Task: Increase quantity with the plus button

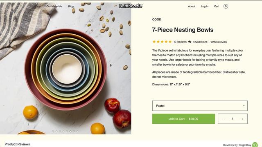Action: tap(242, 119)
